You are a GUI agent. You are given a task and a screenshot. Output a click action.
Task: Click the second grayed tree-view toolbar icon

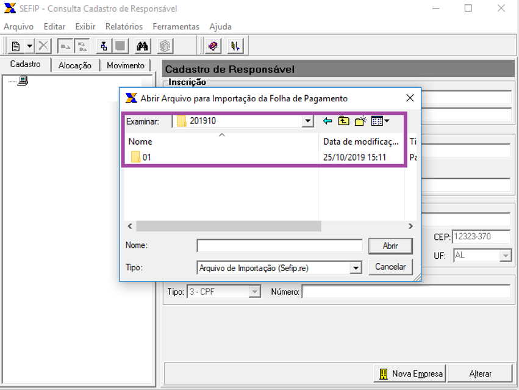tap(82, 46)
